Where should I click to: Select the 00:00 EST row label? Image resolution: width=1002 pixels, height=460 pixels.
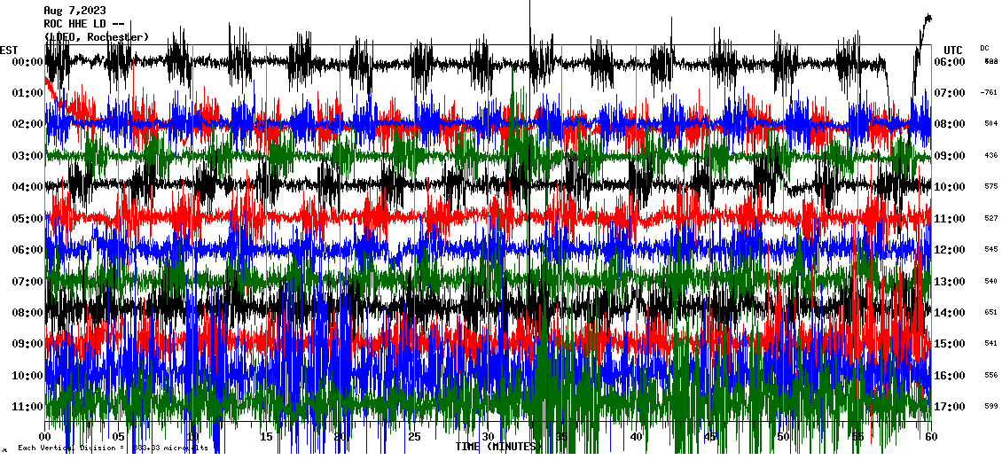pos(27,62)
